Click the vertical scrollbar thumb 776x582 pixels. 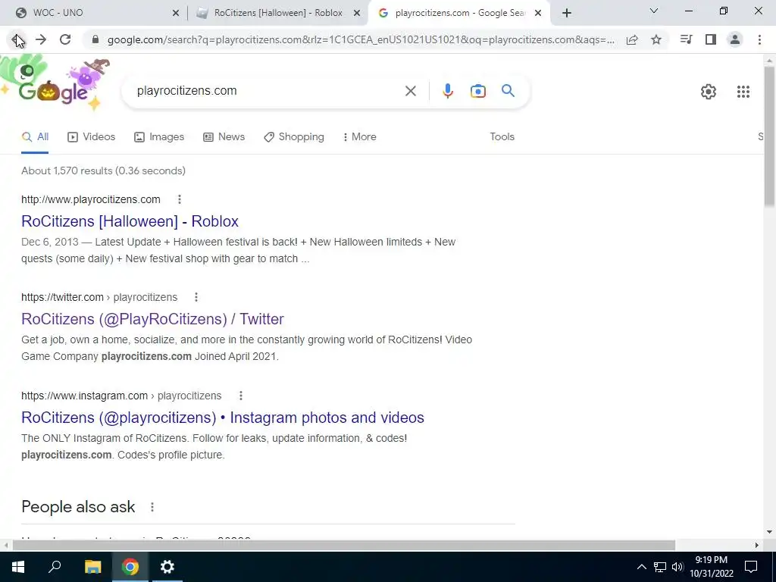point(769,136)
